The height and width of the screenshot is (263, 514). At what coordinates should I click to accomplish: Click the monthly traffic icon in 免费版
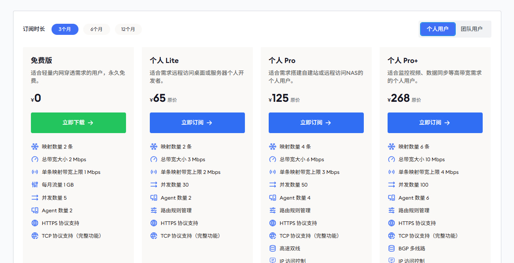[x=35, y=185]
